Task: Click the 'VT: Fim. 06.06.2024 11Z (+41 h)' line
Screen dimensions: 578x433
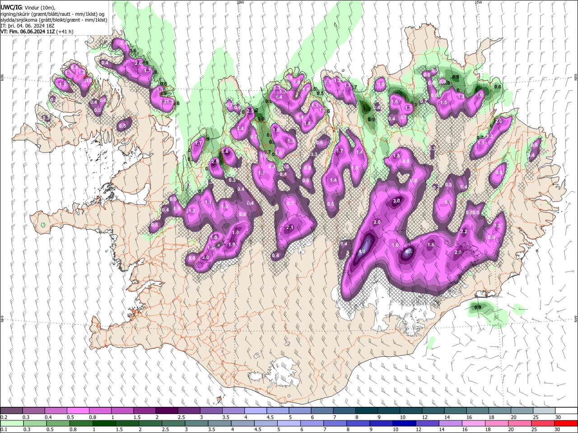Action: tap(37, 32)
